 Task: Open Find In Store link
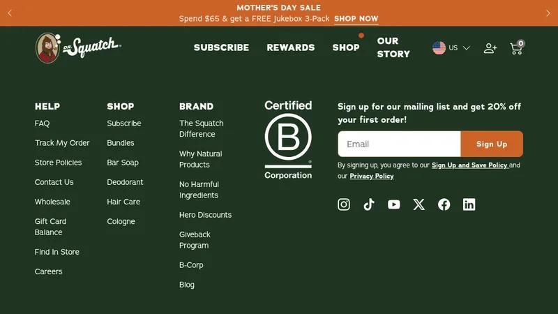point(57,252)
